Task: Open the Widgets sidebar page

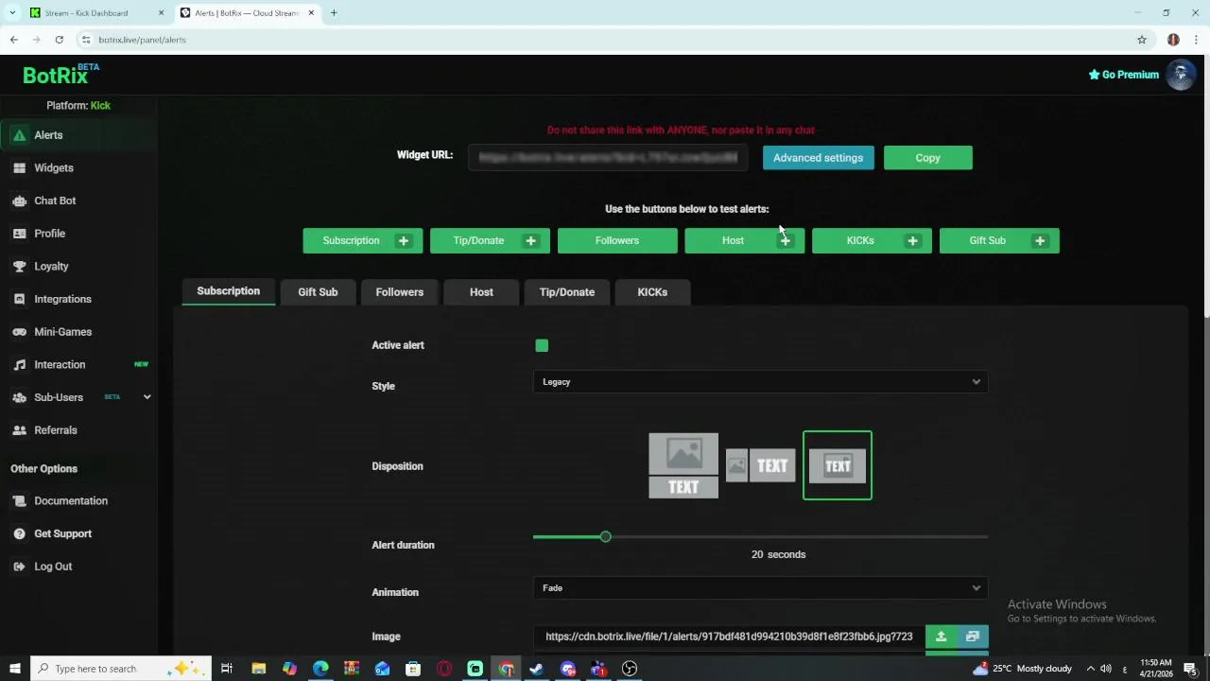Action: [x=78, y=168]
